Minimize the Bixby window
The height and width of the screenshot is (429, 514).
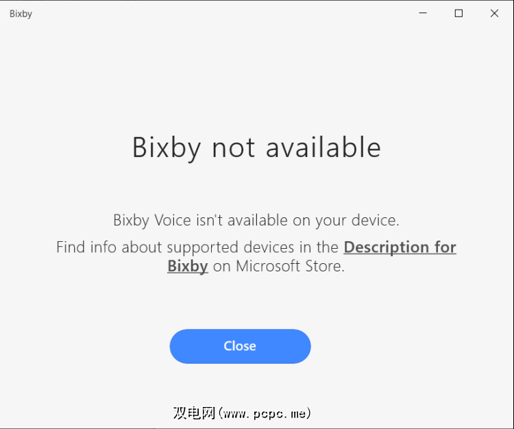[x=423, y=13]
